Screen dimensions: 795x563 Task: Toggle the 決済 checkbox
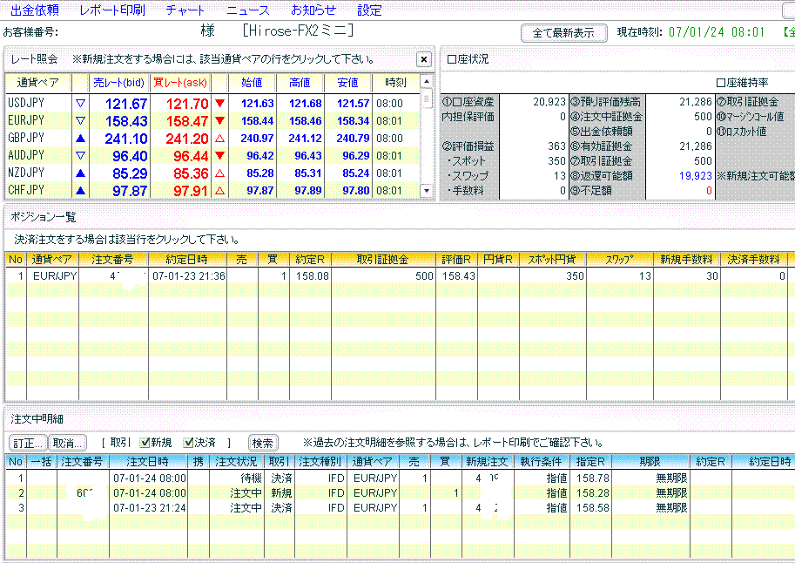[x=188, y=442]
